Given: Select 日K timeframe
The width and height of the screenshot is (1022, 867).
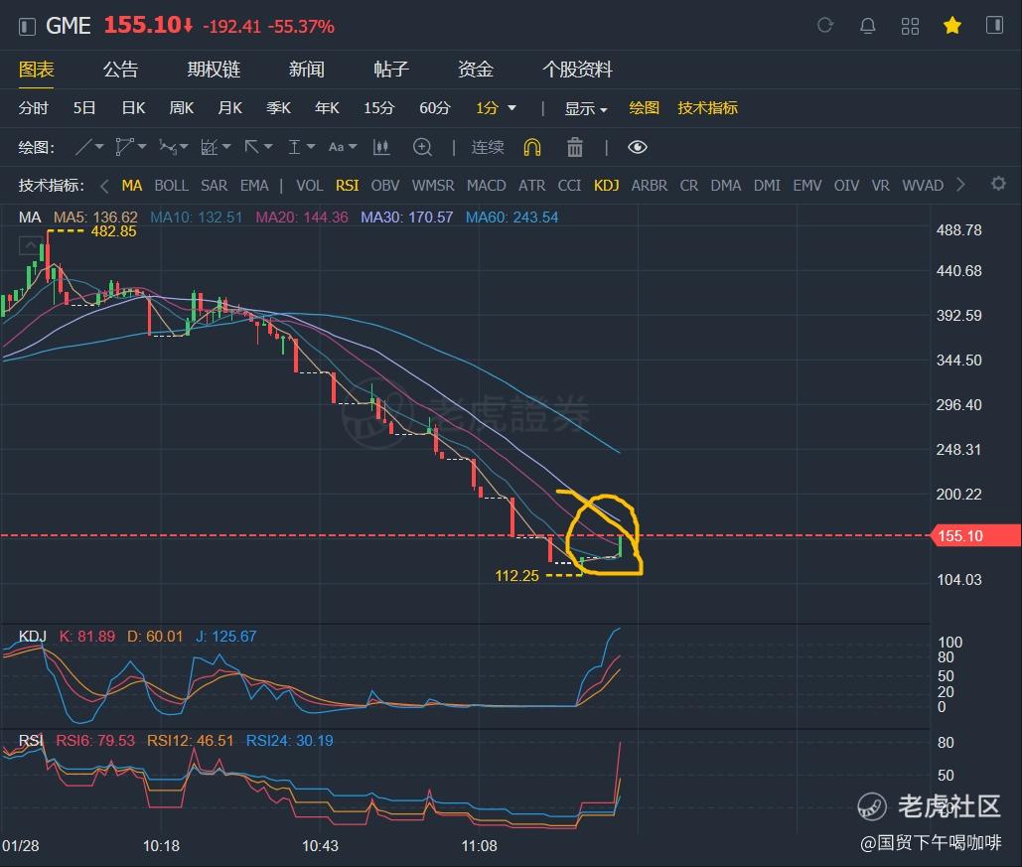Looking at the screenshot, I should [x=133, y=107].
